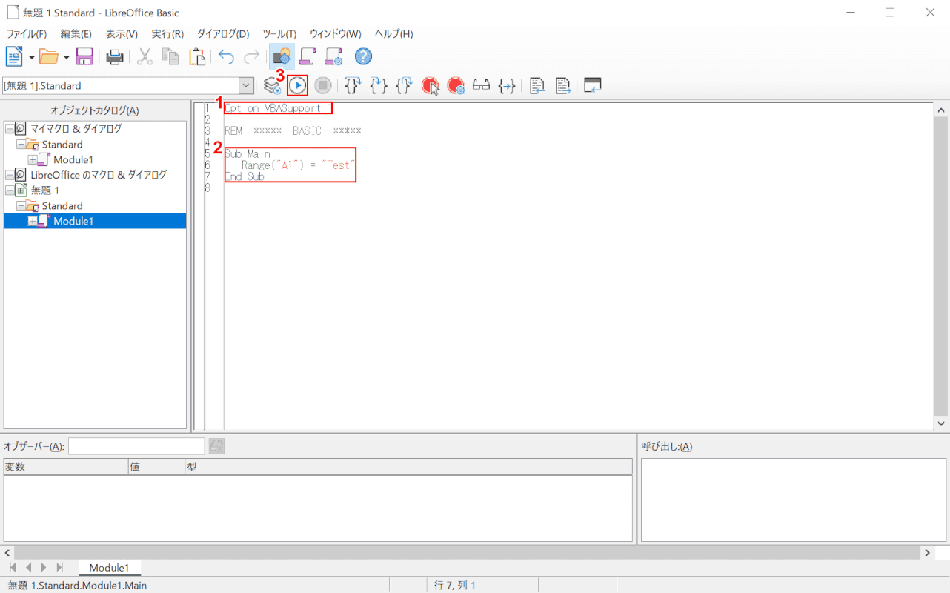Click the last-tab navigation arrow
950x593 pixels.
tap(60, 568)
